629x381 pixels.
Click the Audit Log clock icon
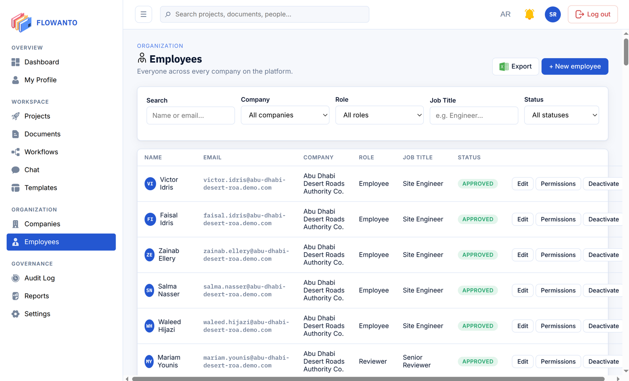15,278
